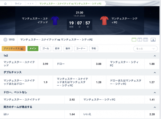This screenshot has width=161, height=119.
Task: Select the 後半 tab
Action: tap(68, 49)
